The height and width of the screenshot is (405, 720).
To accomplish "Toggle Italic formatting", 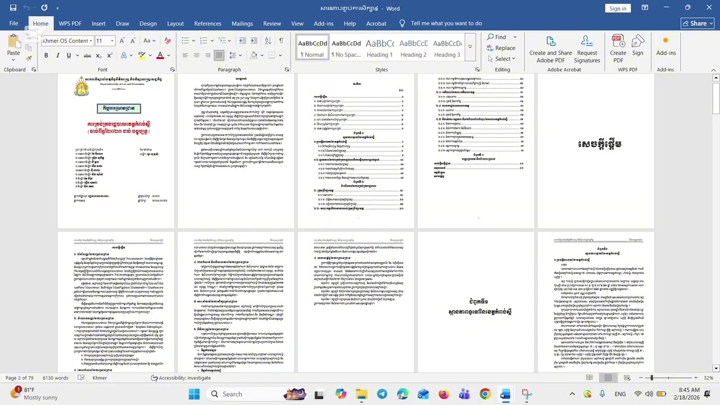I will click(57, 55).
